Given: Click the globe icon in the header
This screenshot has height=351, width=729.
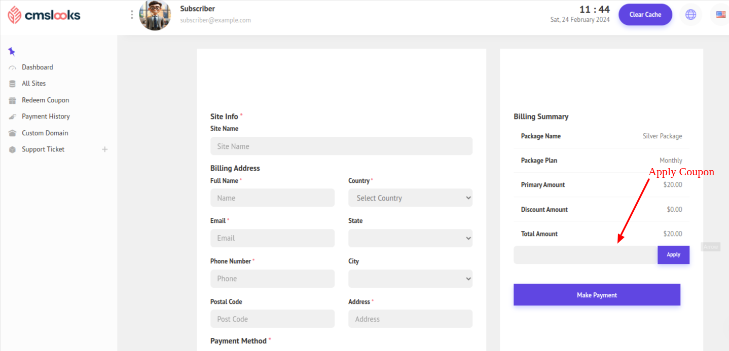Looking at the screenshot, I should click(690, 15).
